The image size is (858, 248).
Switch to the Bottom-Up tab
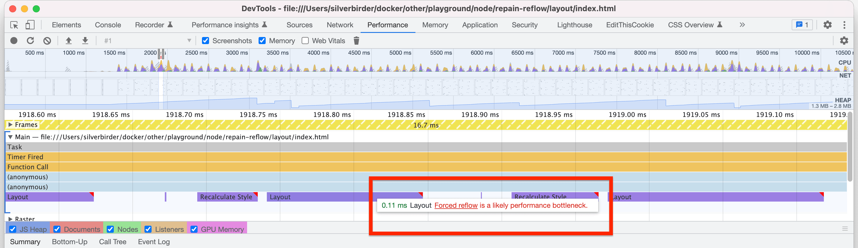(x=70, y=242)
